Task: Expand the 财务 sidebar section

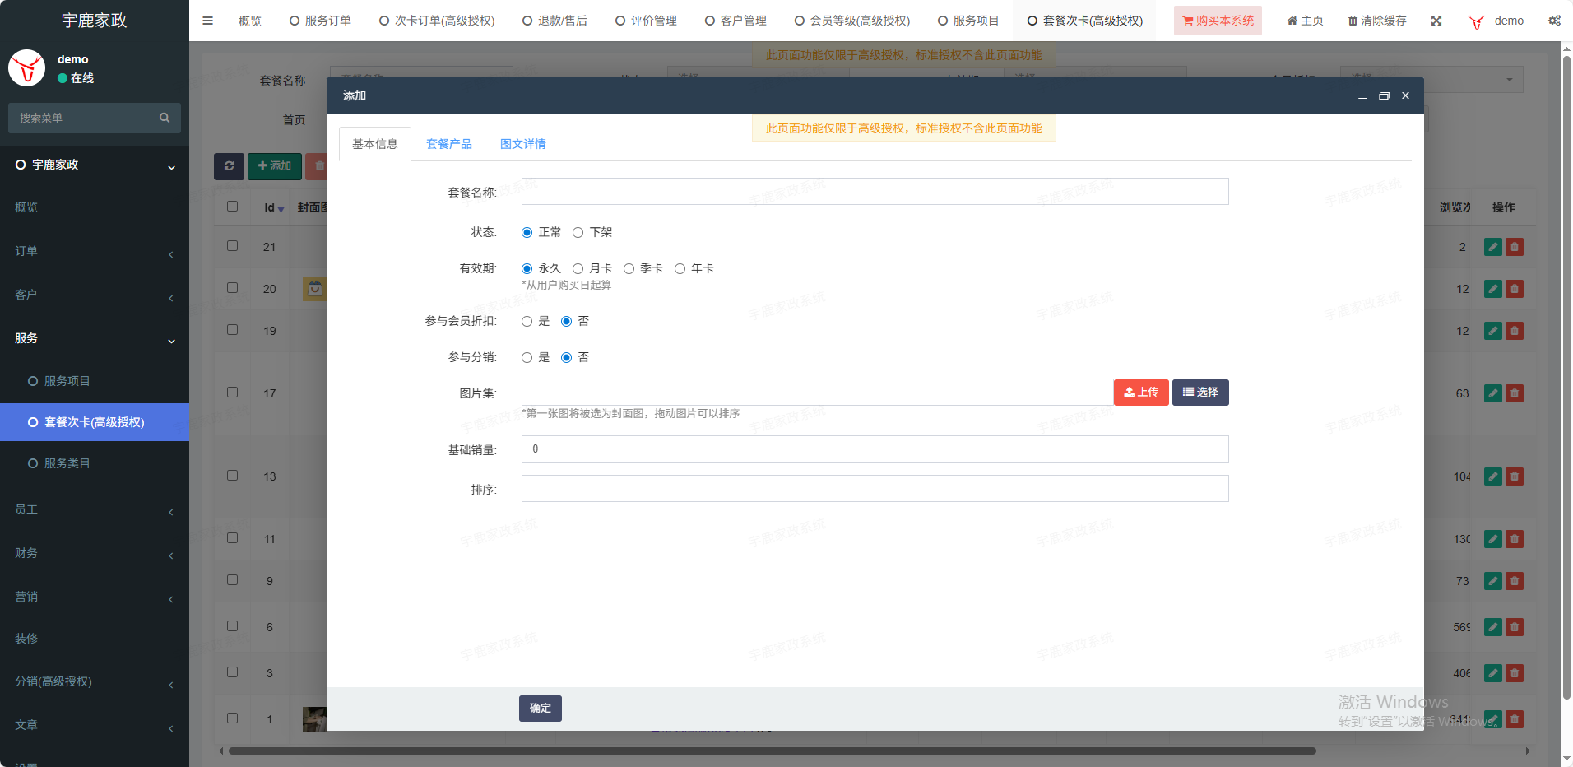Action: click(94, 553)
